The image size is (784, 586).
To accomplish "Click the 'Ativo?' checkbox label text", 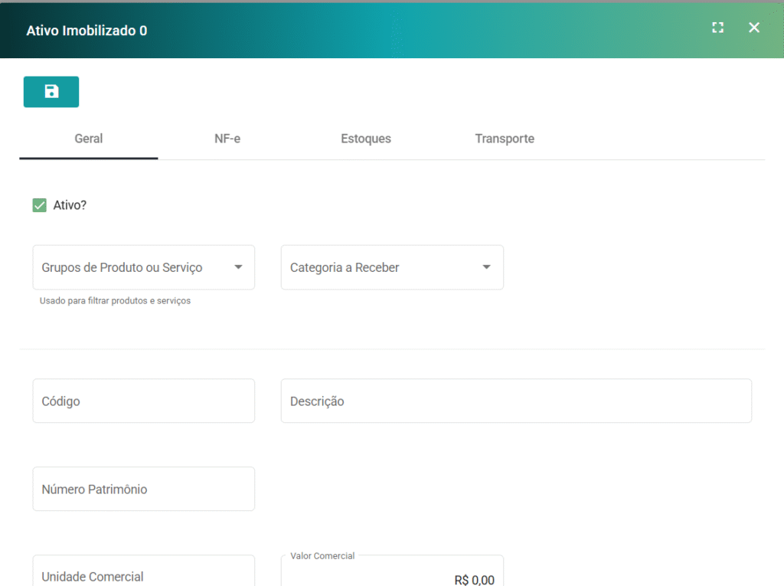I will point(70,205).
